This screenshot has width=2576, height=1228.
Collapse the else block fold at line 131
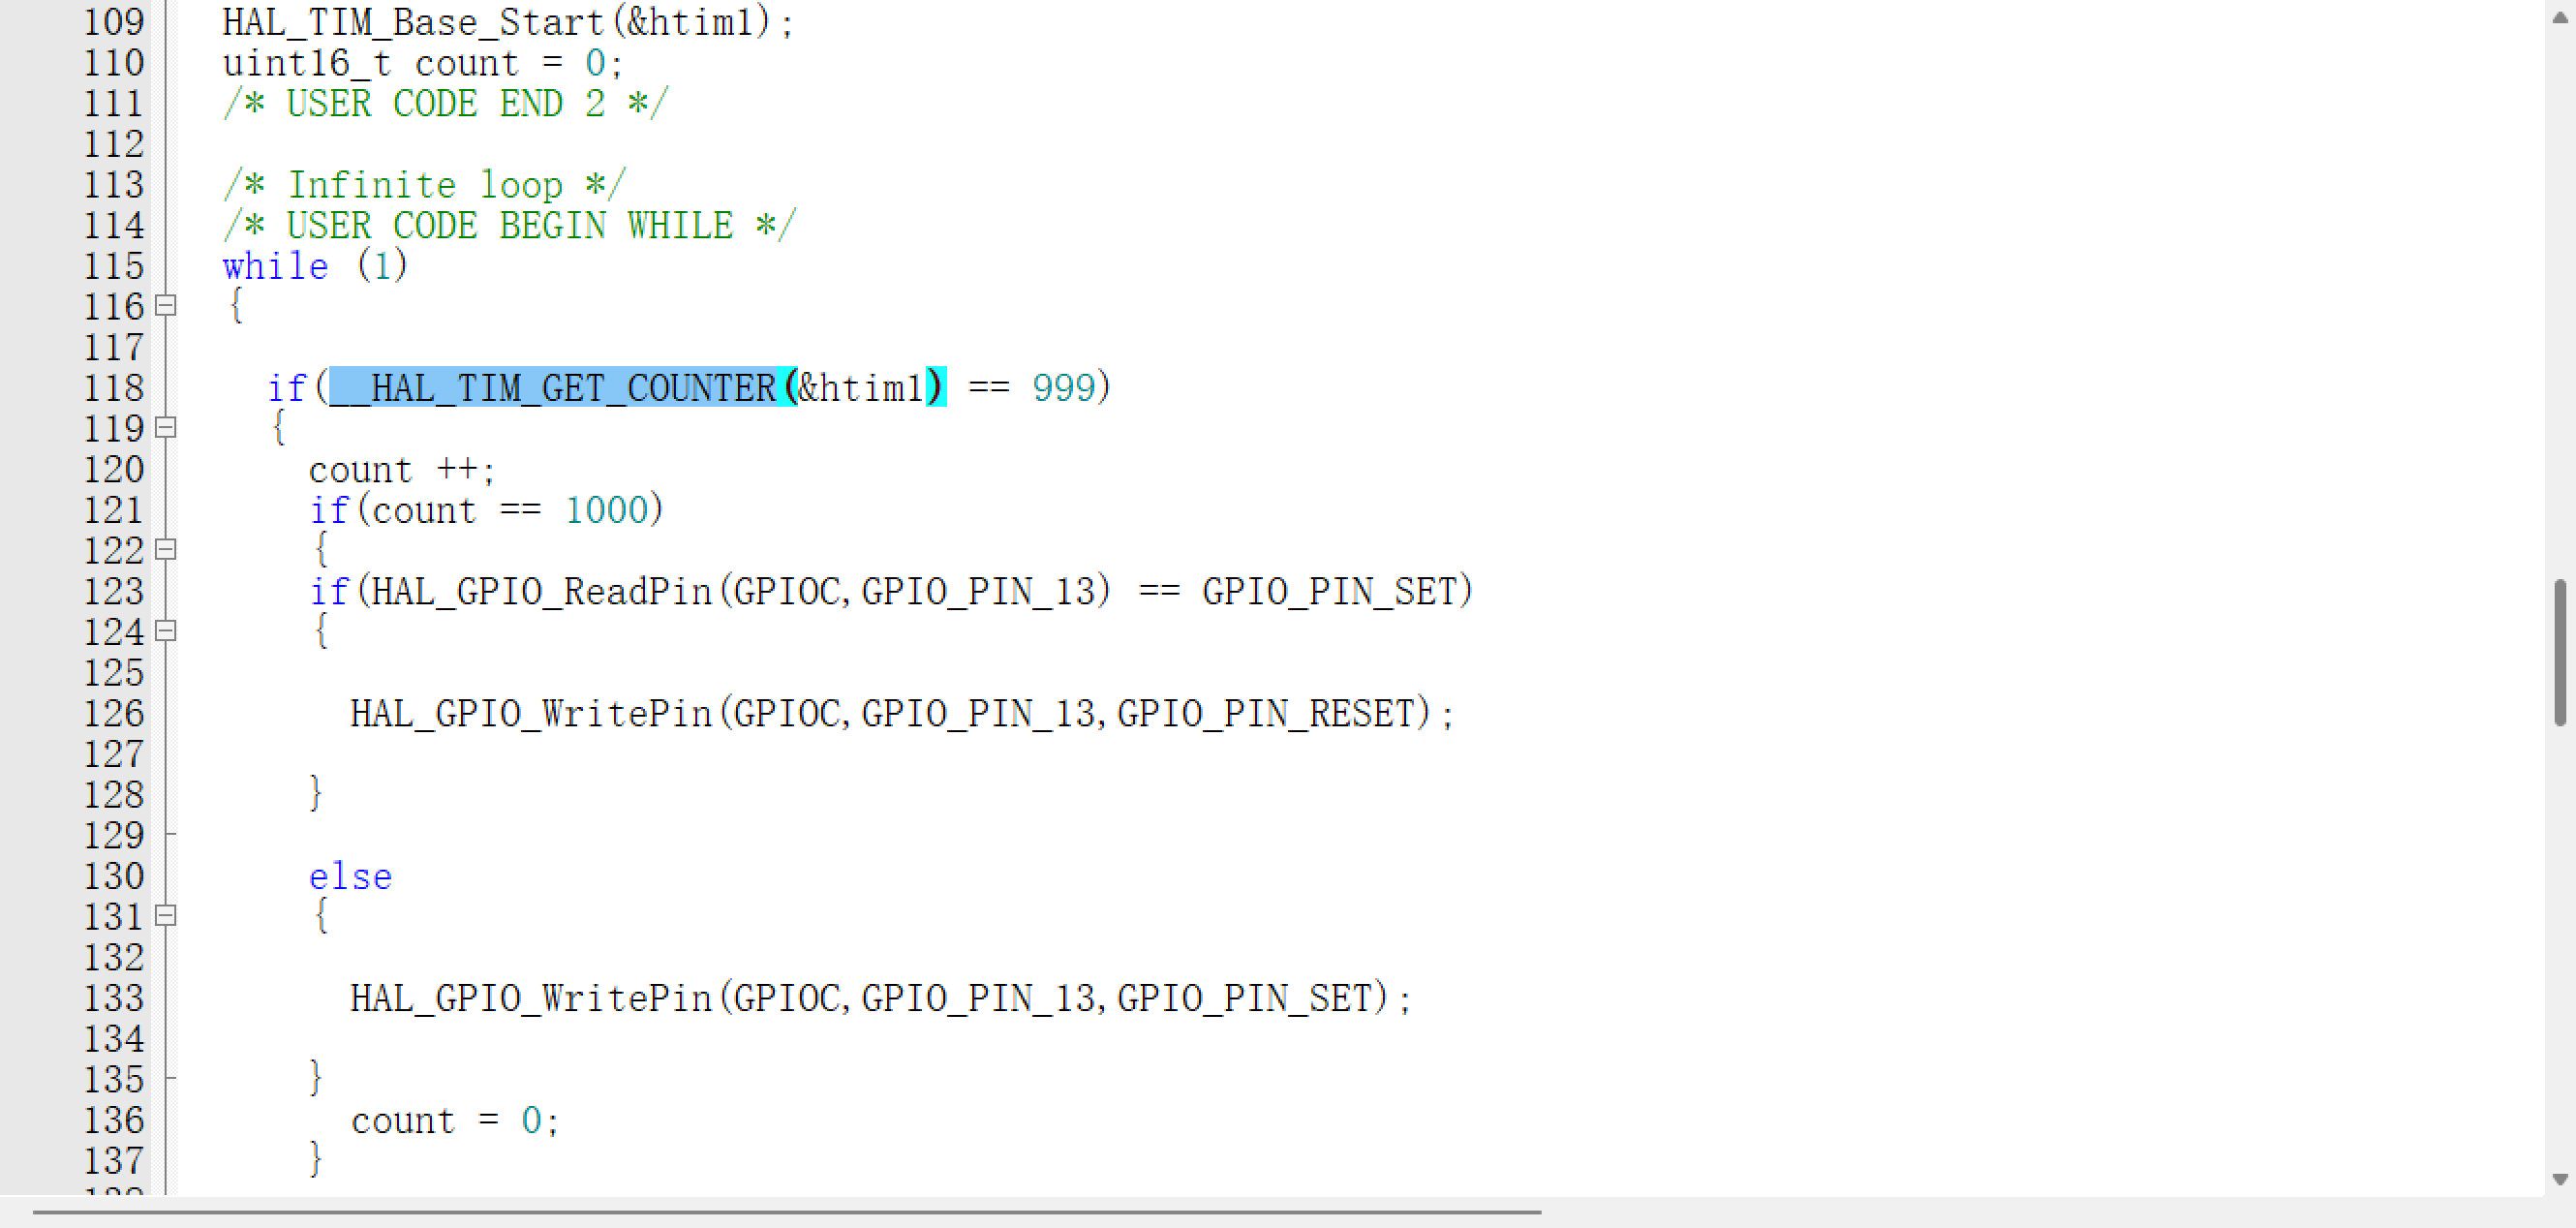(167, 916)
